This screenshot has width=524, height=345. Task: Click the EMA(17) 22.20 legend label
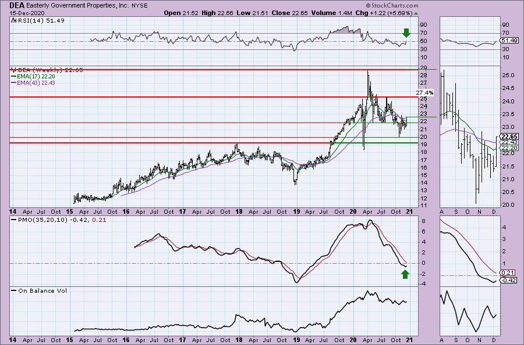pos(36,76)
